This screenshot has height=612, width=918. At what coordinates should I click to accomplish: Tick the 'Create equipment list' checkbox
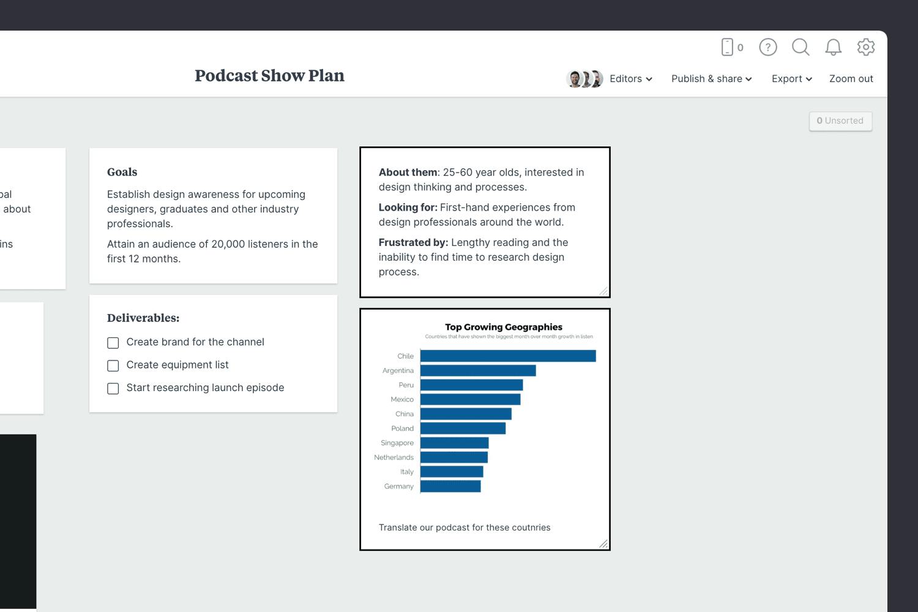113,366
